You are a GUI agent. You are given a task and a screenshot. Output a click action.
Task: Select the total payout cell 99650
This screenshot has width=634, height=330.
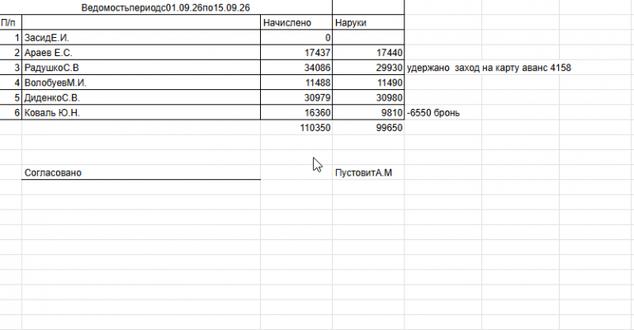[368, 127]
